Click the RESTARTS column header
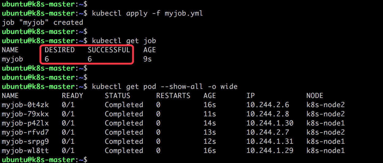 [x=173, y=96]
